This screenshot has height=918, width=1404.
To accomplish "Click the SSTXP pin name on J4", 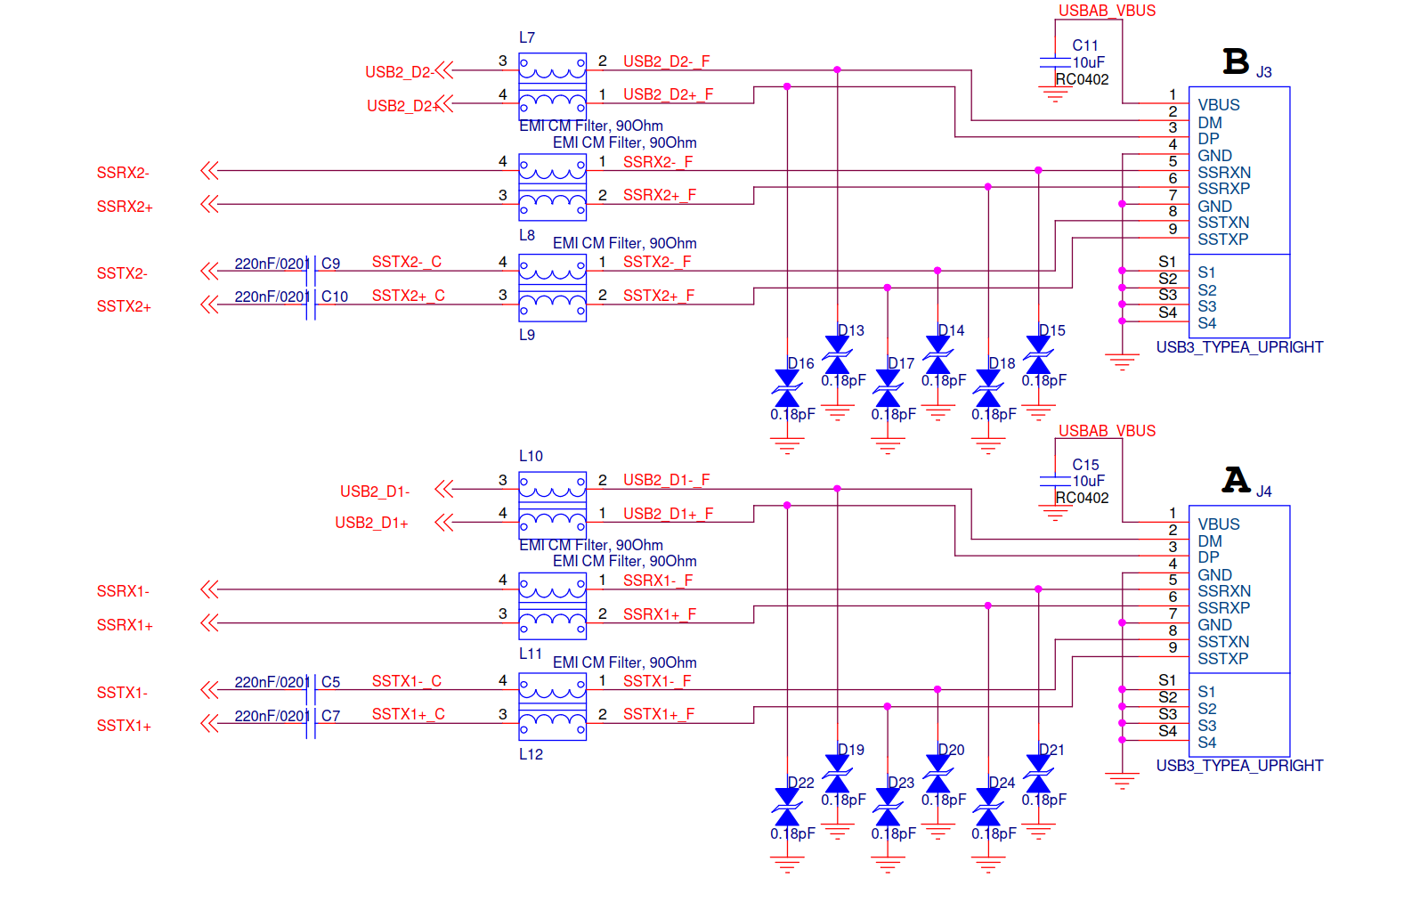I will click(1222, 659).
